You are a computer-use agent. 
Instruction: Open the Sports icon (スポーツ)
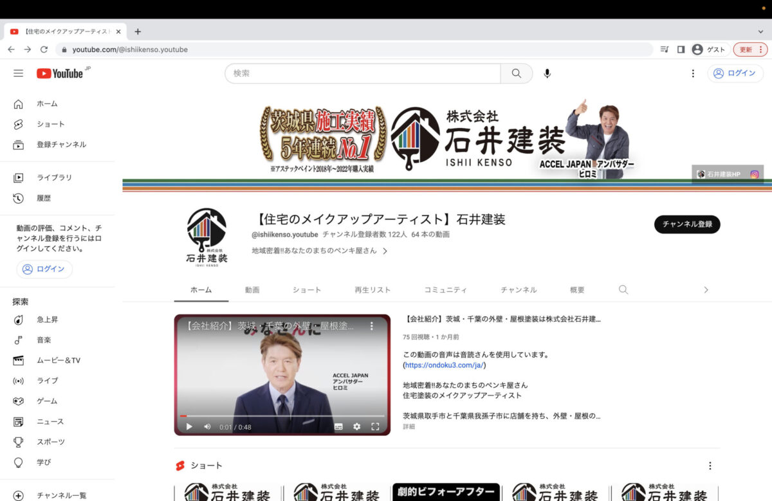tap(18, 442)
